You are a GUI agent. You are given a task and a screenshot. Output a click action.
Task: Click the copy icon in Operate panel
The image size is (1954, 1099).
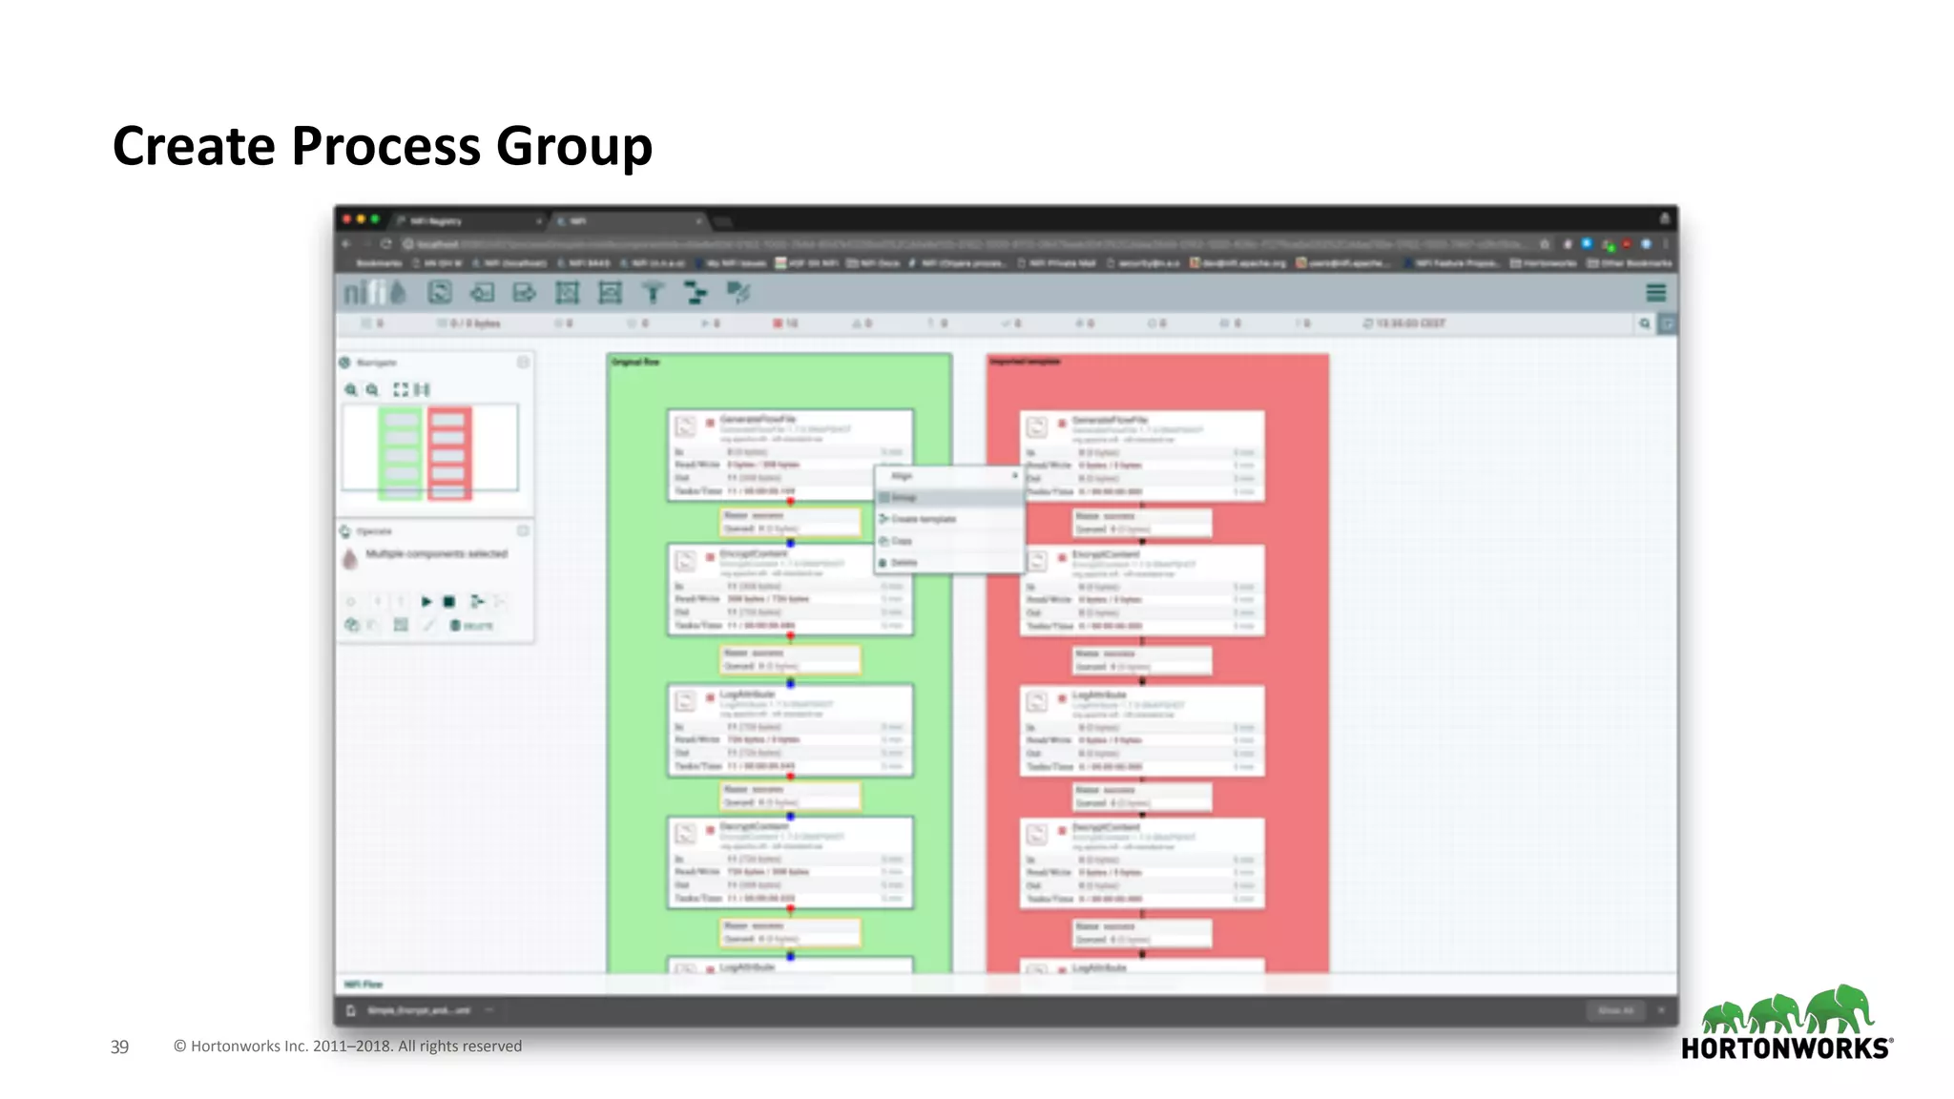tap(351, 625)
